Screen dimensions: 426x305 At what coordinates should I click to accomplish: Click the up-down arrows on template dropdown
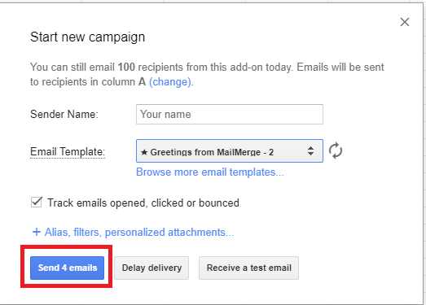coord(310,150)
